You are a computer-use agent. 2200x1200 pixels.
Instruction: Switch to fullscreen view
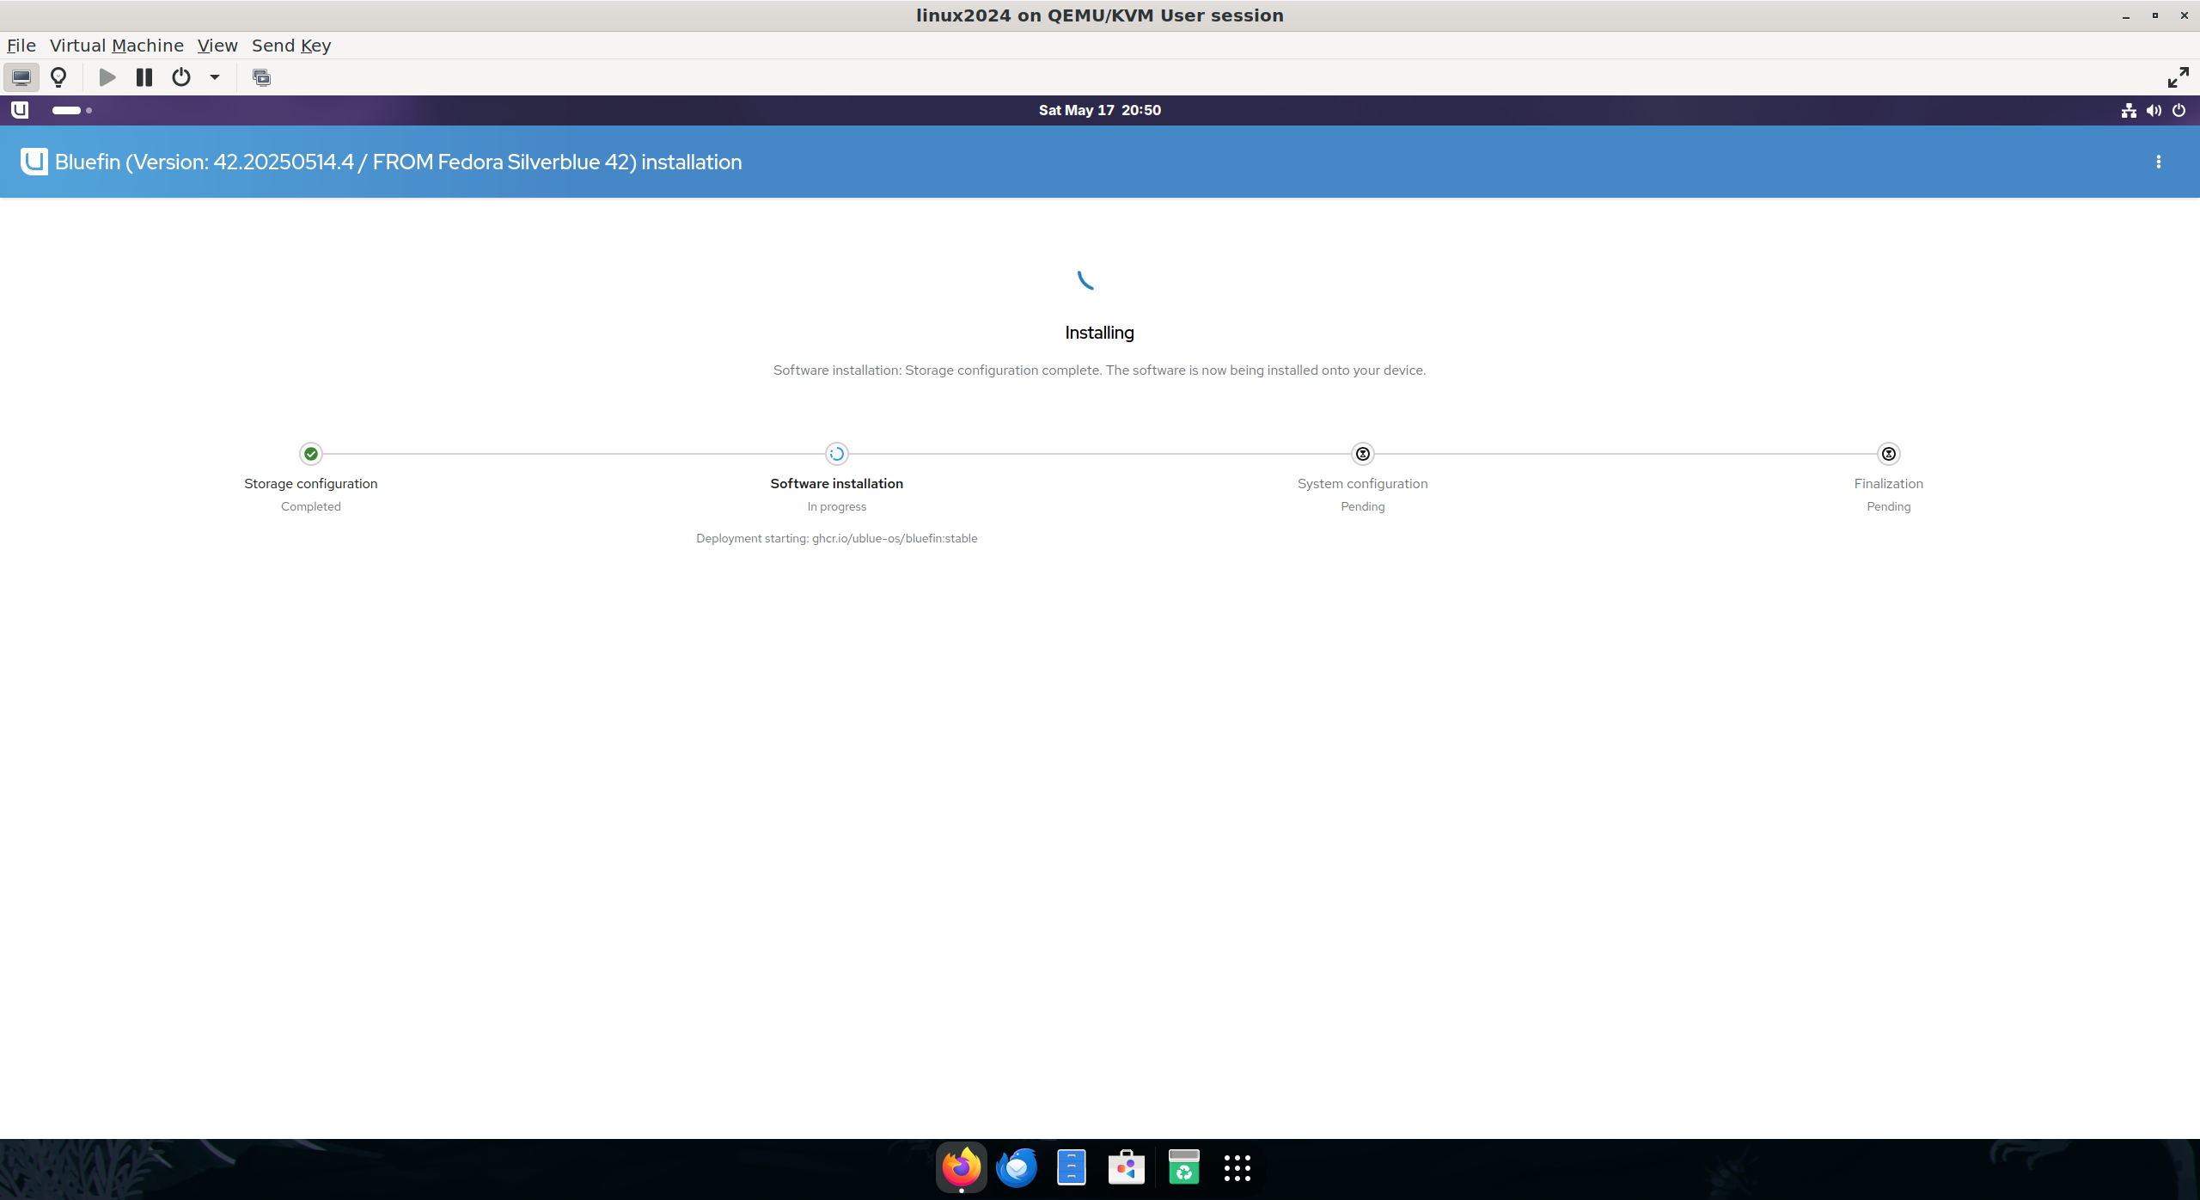coord(2178,77)
